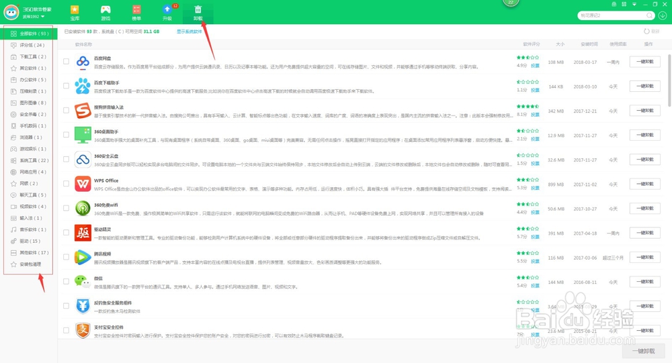Select 网银 (2) category
Image resolution: width=672 pixels, height=363 pixels.
[28, 184]
